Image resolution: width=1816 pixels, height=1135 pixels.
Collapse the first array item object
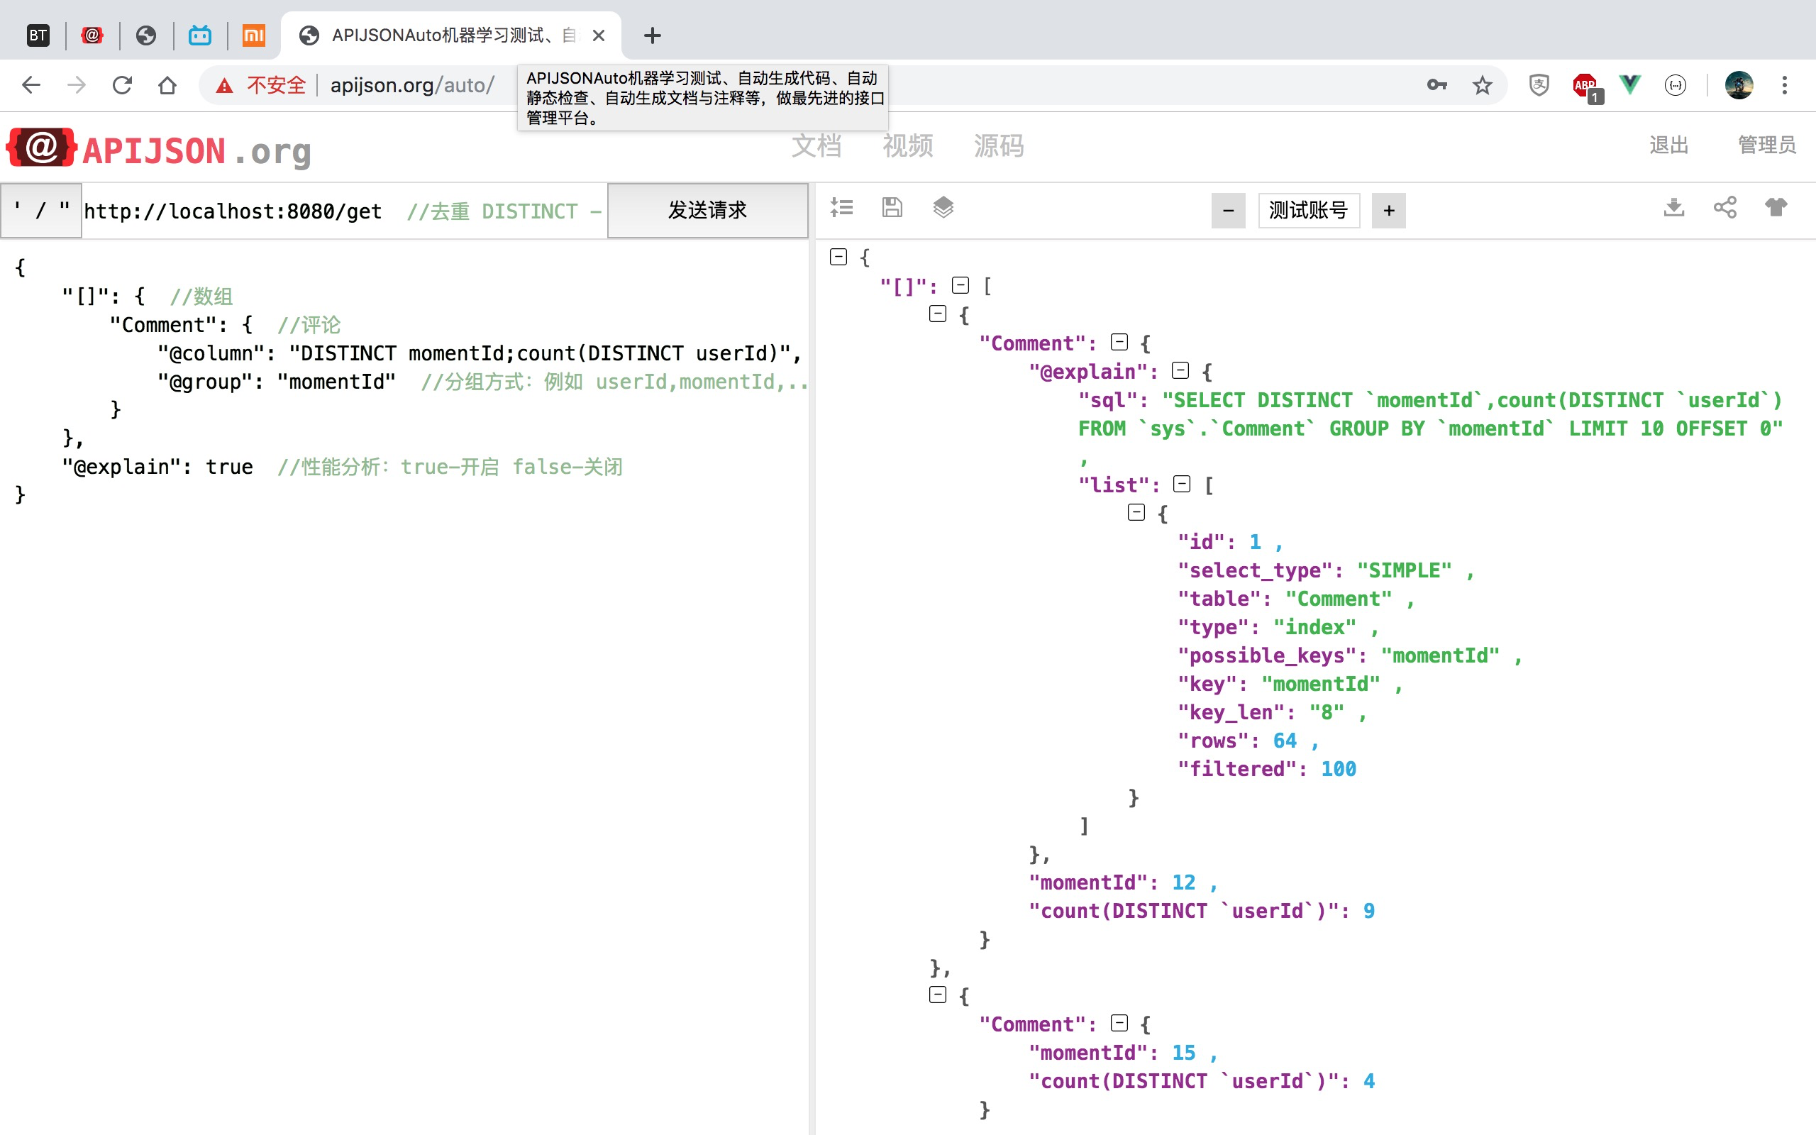tap(938, 314)
